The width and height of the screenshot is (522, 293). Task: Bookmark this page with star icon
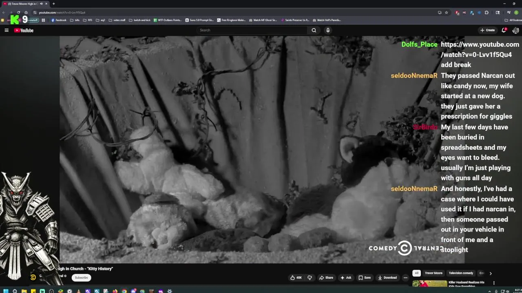pos(446,13)
